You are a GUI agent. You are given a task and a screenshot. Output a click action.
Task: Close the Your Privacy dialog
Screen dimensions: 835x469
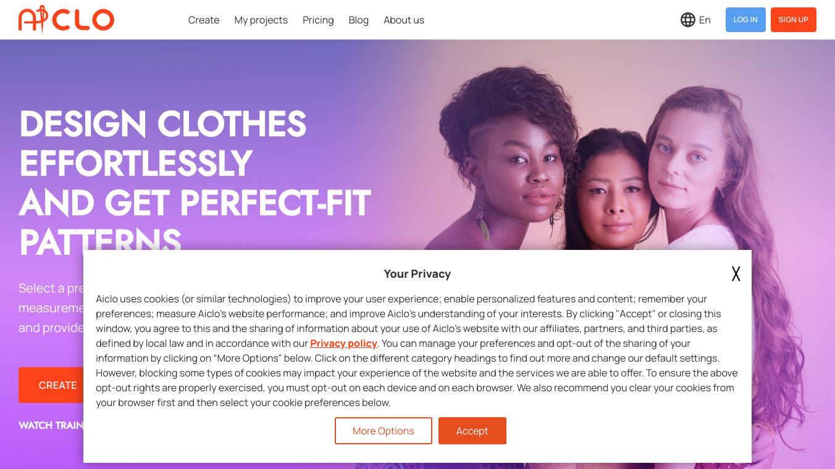(x=736, y=274)
